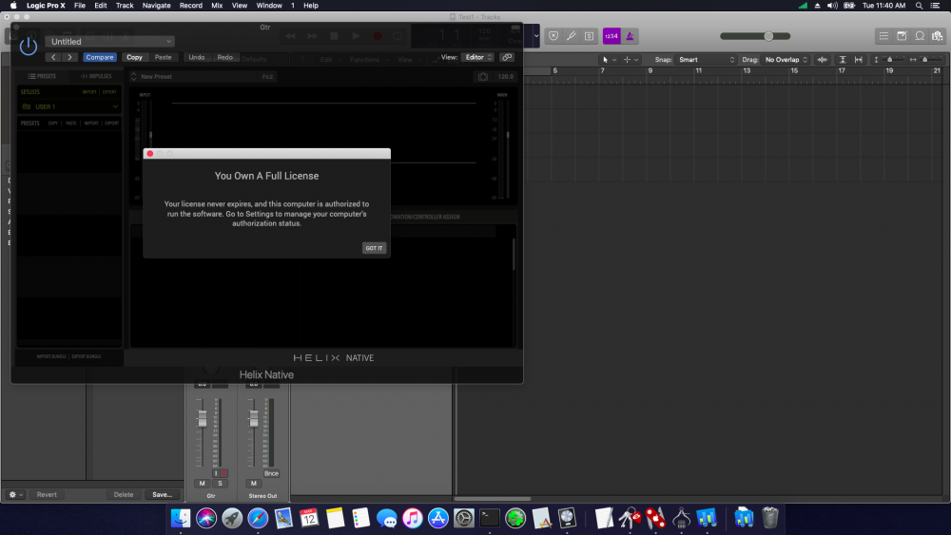Open the Apple menu

13,6
